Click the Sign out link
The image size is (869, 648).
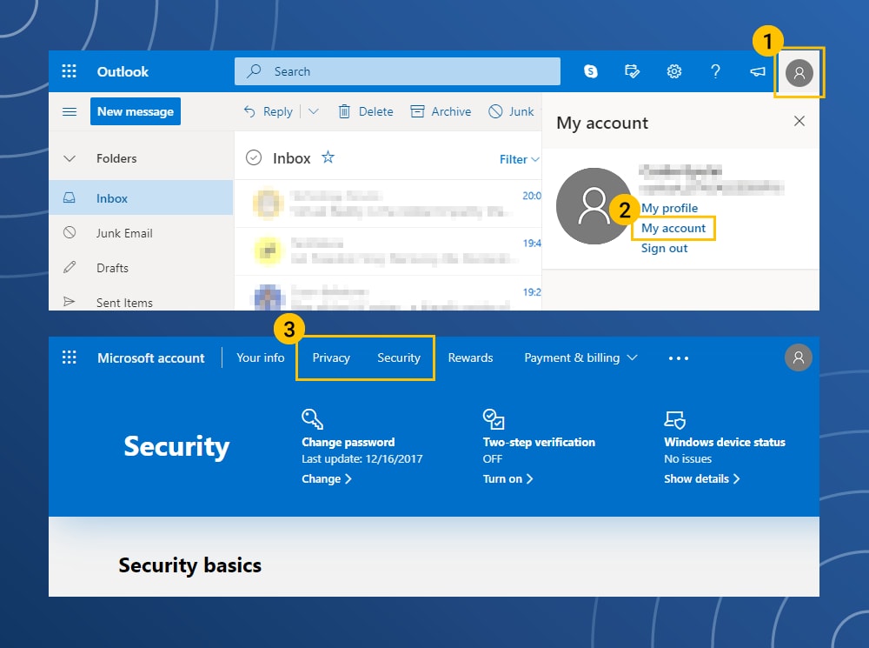click(x=664, y=248)
